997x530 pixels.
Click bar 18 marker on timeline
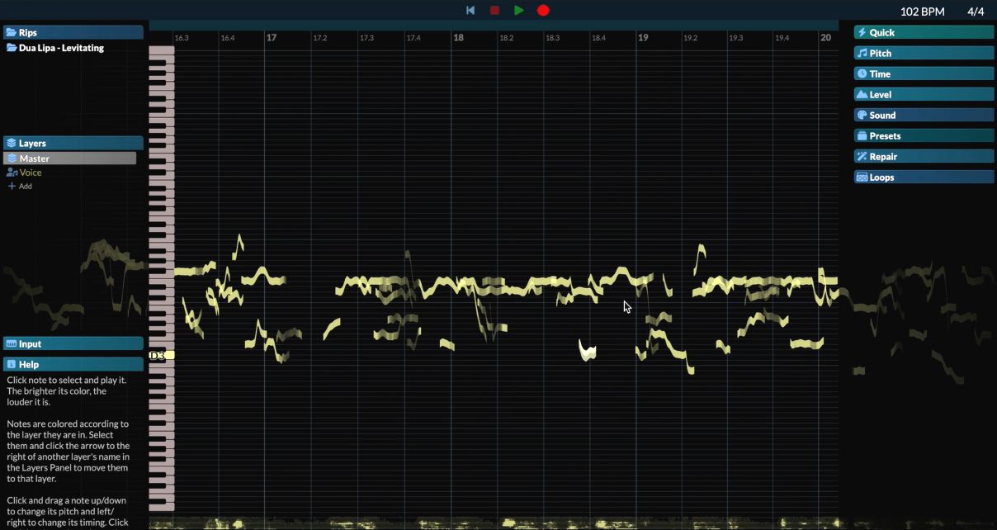[458, 38]
